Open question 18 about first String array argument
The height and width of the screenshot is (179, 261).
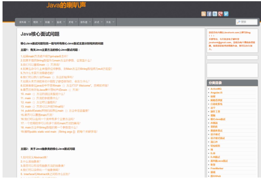[x=49, y=127]
